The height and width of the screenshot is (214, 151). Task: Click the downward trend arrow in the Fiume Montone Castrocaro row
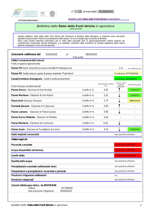pyautogui.click(x=119, y=123)
